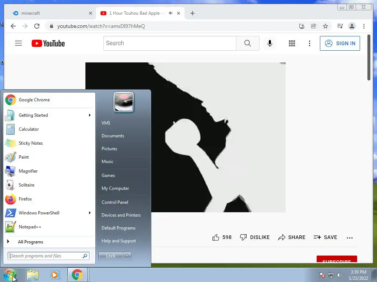
Task: Reload the YouTube page
Action: click(x=37, y=26)
